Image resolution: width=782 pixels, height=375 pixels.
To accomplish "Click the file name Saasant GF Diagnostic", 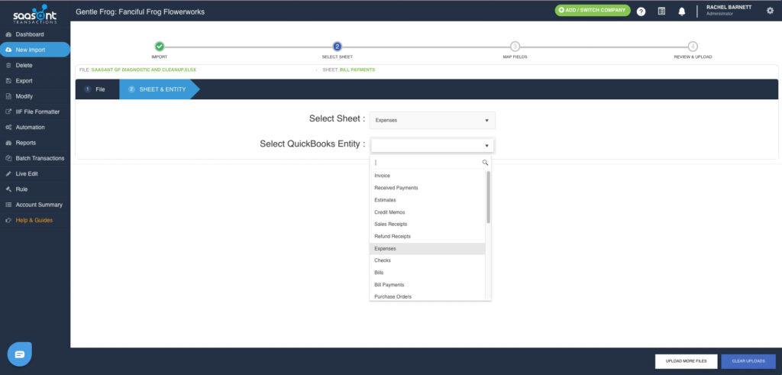I will click(x=144, y=70).
